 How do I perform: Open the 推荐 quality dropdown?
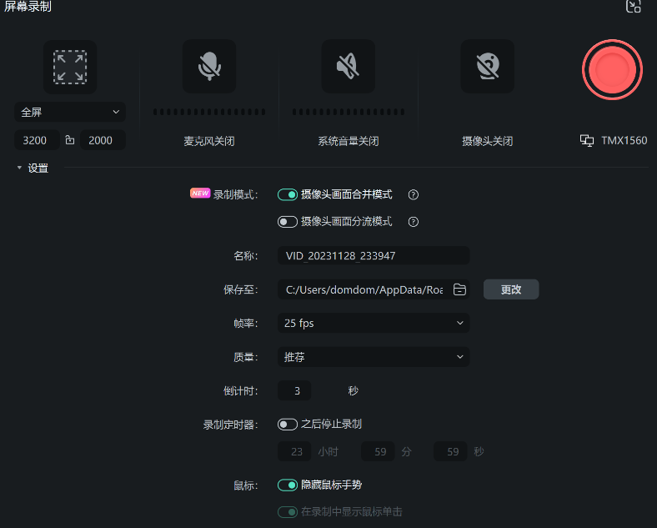click(x=374, y=357)
